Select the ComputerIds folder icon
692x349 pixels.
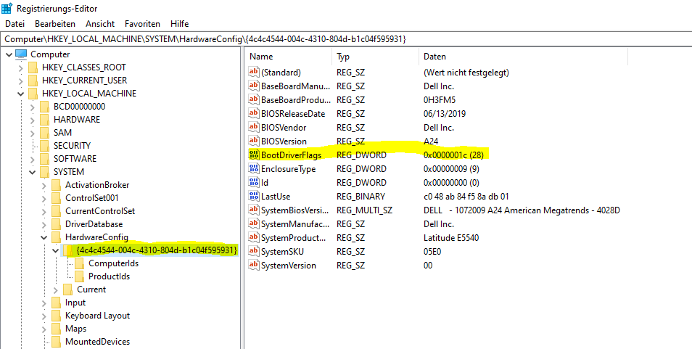(79, 263)
